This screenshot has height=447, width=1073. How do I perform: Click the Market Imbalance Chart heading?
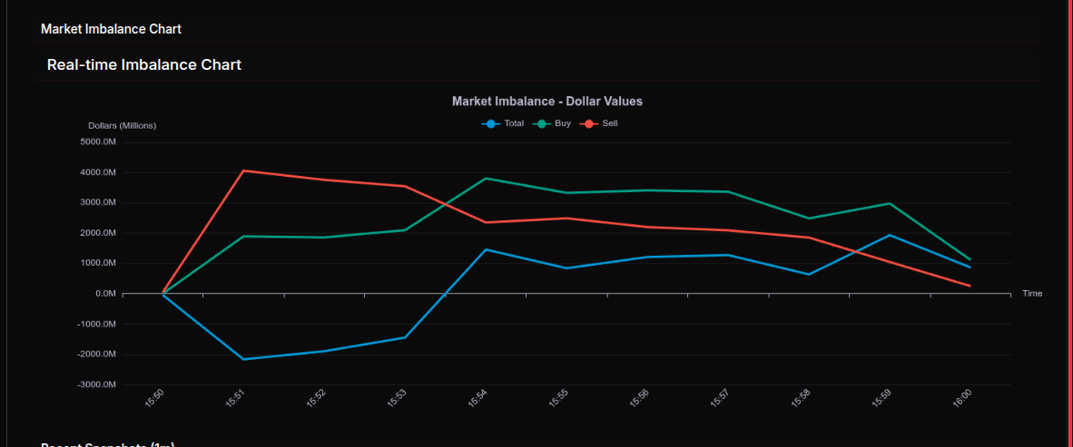pyautogui.click(x=111, y=29)
